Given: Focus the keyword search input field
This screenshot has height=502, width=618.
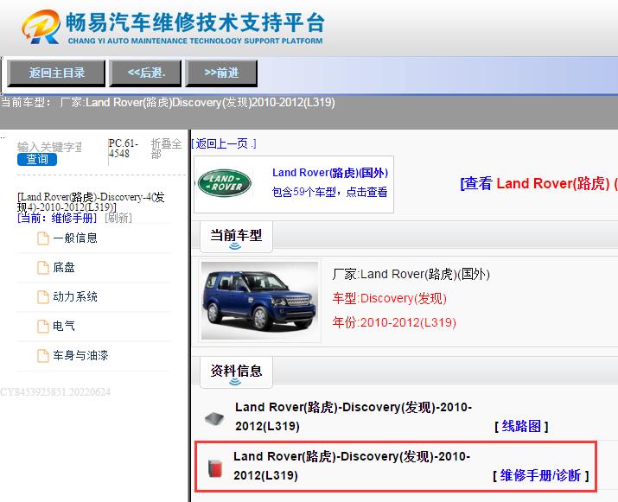Looking at the screenshot, I should (49, 147).
